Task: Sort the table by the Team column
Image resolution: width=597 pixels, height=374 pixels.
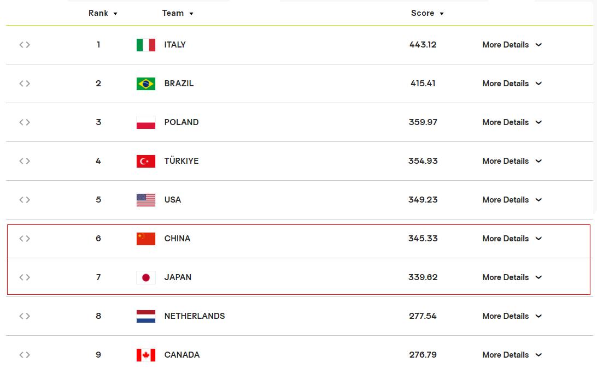Action: pyautogui.click(x=178, y=13)
